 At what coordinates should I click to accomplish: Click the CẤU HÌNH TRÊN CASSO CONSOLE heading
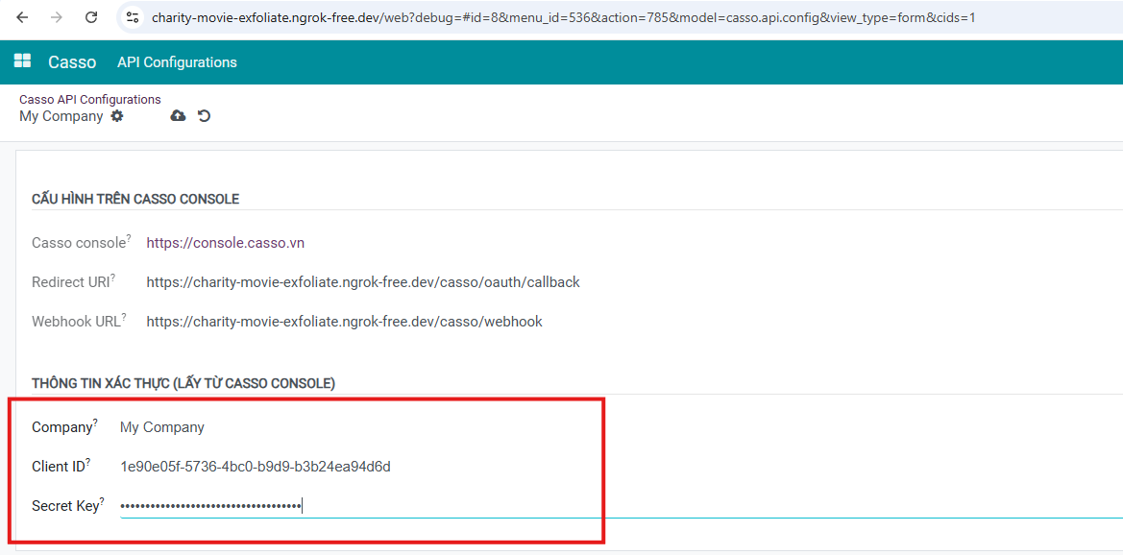(x=135, y=199)
